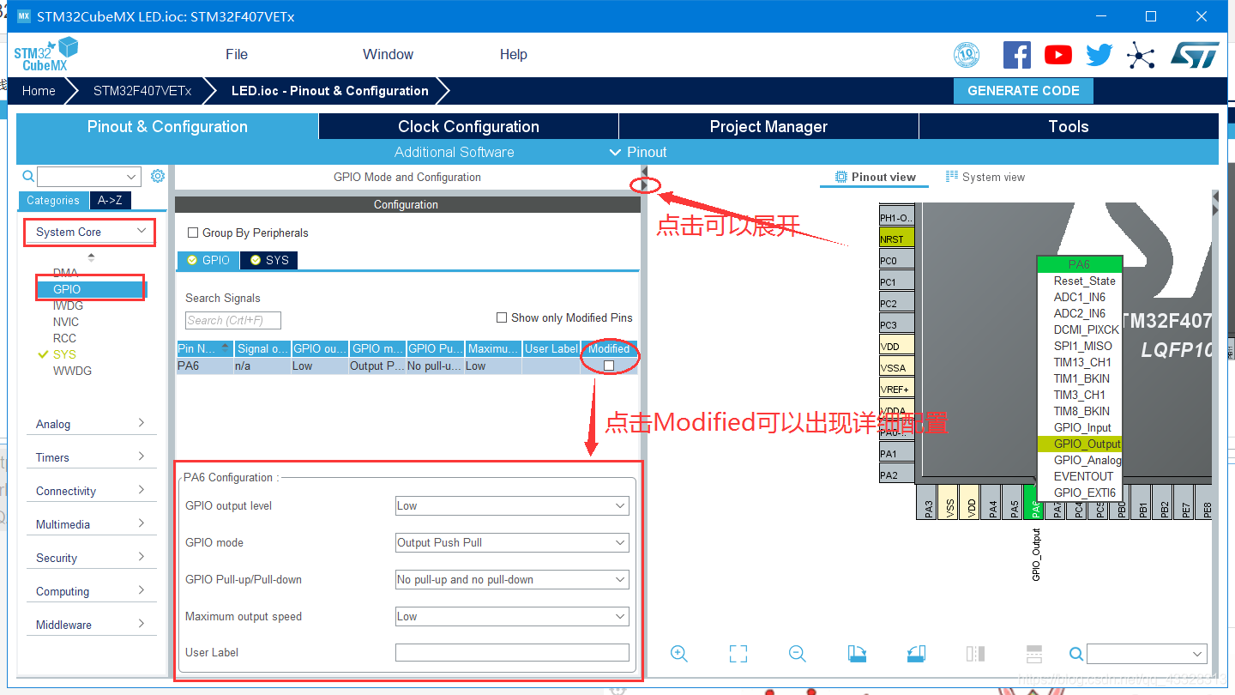Image resolution: width=1235 pixels, height=695 pixels.
Task: Open the Help menu
Action: (513, 54)
